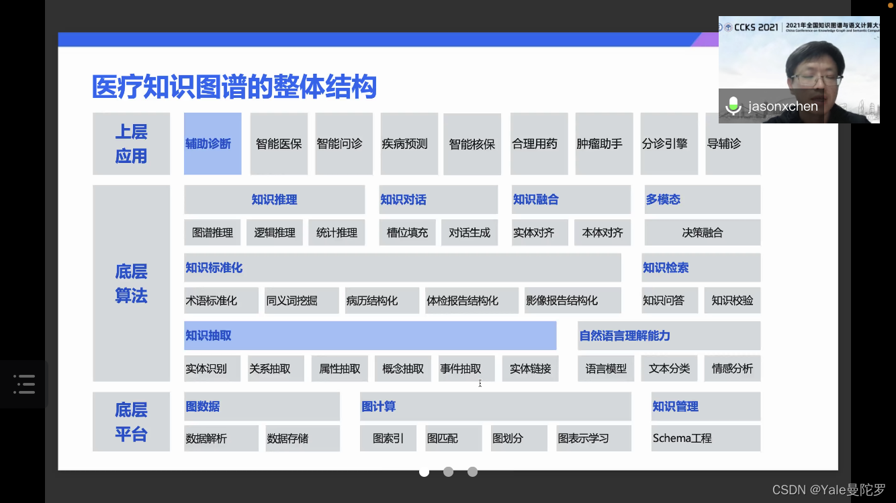Click the 知识推理 section header

(x=273, y=199)
